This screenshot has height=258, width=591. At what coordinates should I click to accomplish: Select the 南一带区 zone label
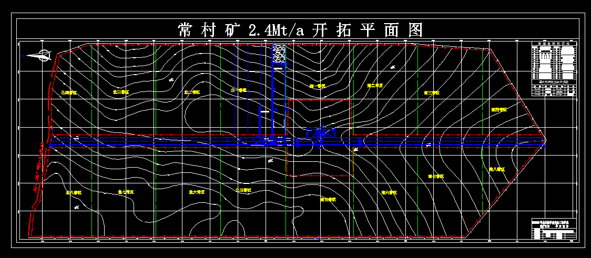(317, 86)
